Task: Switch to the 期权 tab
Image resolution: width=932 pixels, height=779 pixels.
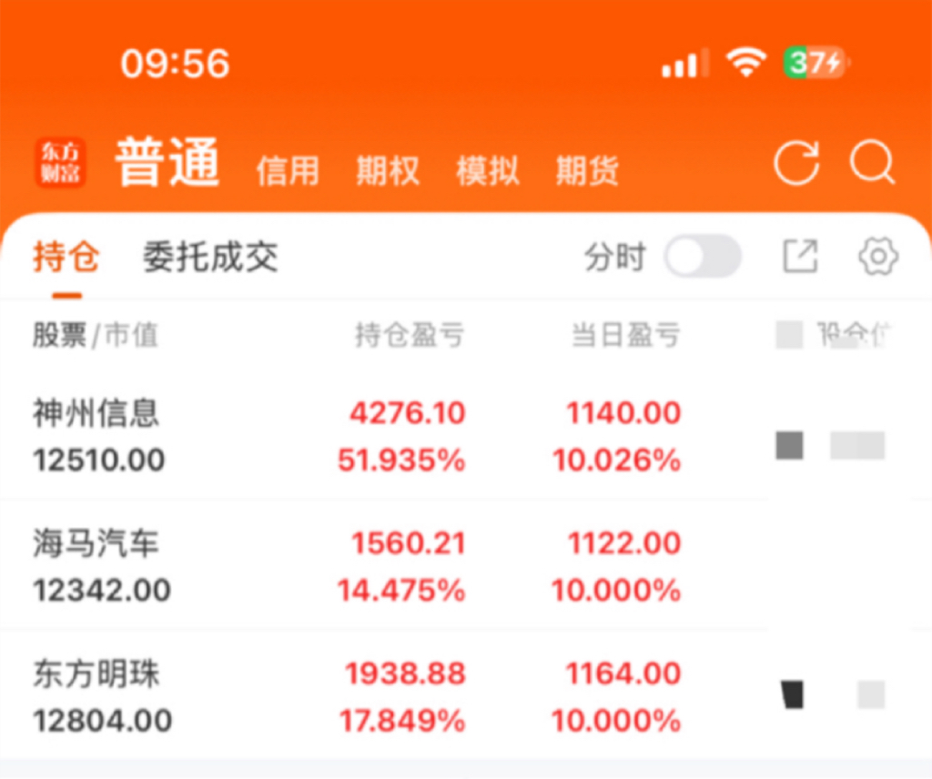Action: point(388,170)
